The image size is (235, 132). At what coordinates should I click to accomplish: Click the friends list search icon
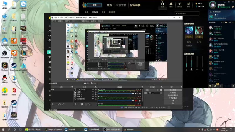point(233,23)
